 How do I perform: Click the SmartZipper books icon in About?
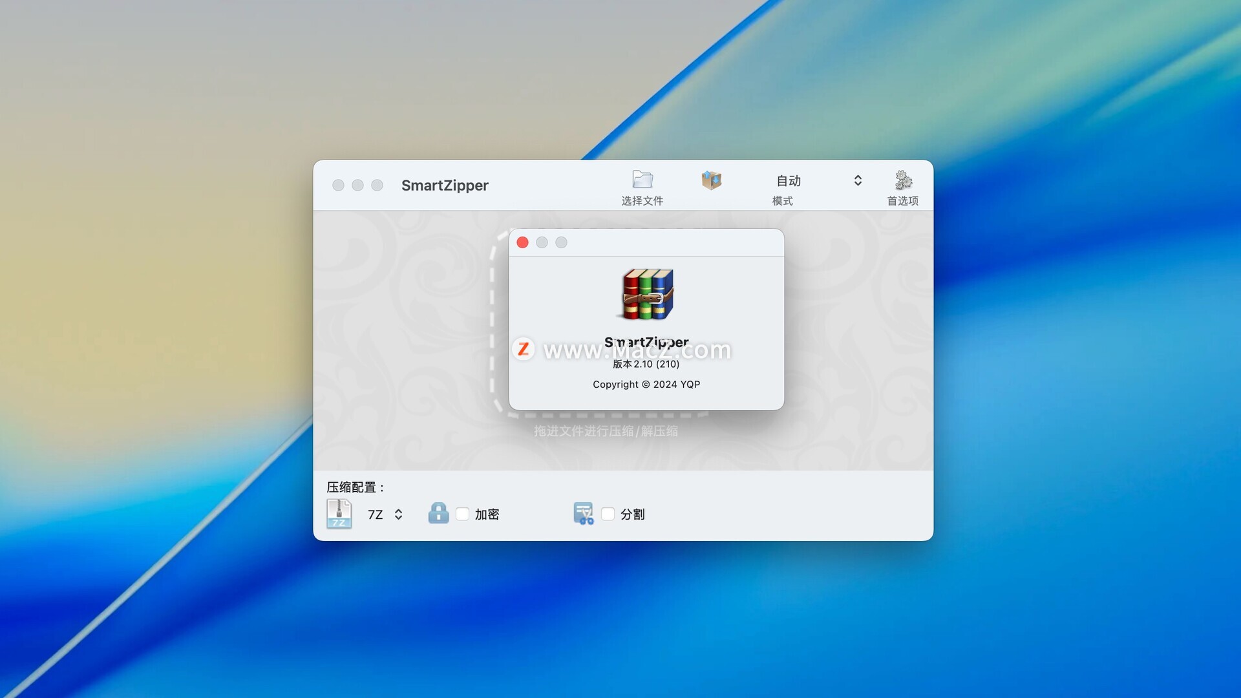pyautogui.click(x=647, y=295)
